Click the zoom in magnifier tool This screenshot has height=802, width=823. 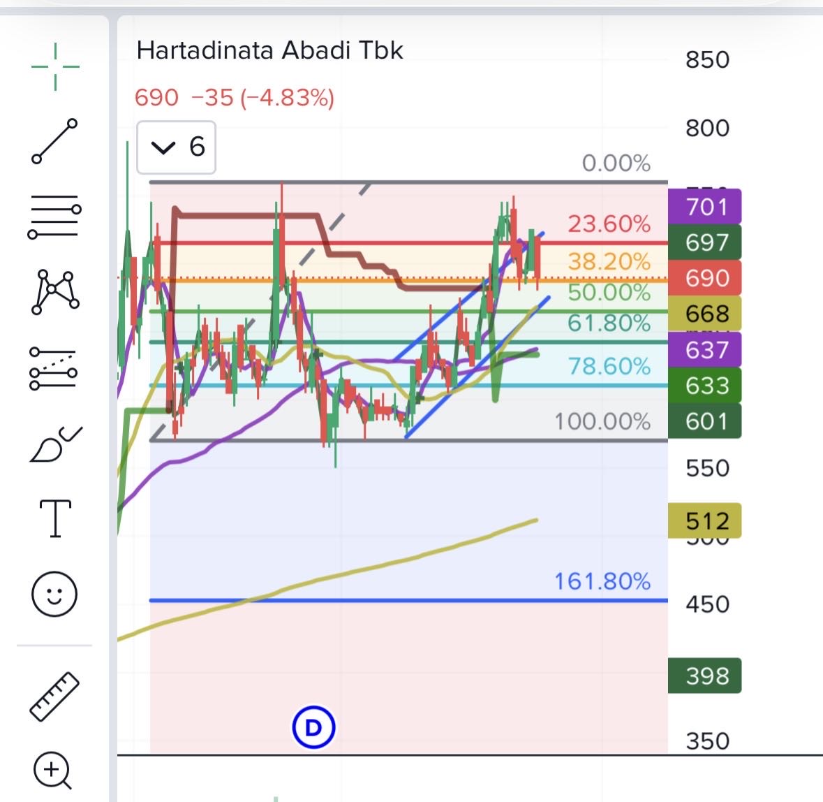[x=52, y=771]
